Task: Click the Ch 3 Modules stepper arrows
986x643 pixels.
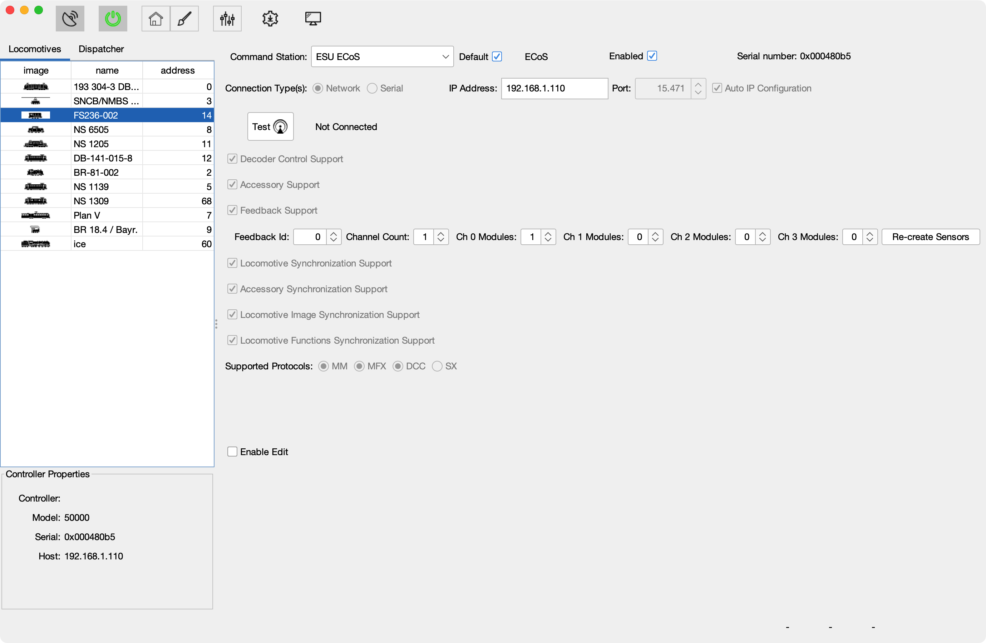Action: click(x=870, y=237)
